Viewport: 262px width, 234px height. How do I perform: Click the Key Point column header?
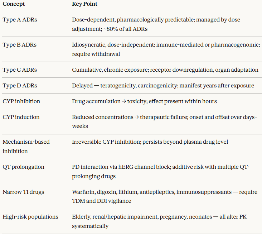point(84,4)
